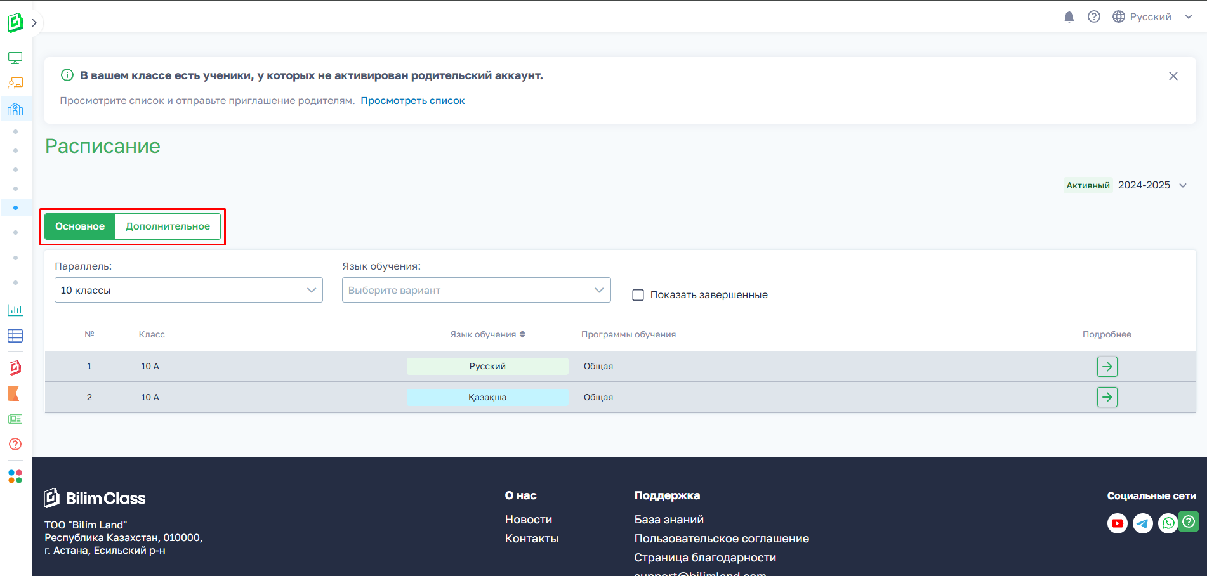
Task: Click the bar chart icon in sidebar
Action: (x=15, y=310)
